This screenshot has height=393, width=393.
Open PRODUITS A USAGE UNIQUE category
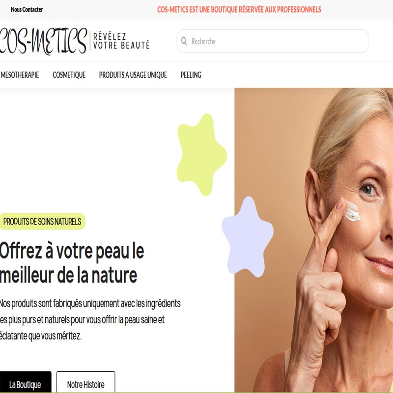(133, 75)
